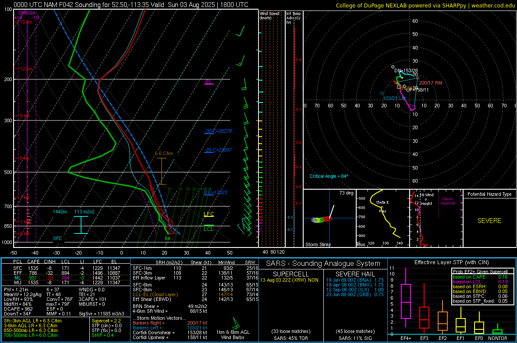Select the MU parcel row in the table
The height and width of the screenshot is (343, 517).
tap(66, 283)
